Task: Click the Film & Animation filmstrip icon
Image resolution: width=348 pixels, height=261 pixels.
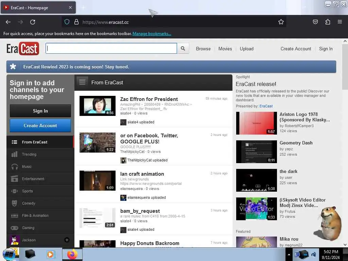Action: coord(14,215)
